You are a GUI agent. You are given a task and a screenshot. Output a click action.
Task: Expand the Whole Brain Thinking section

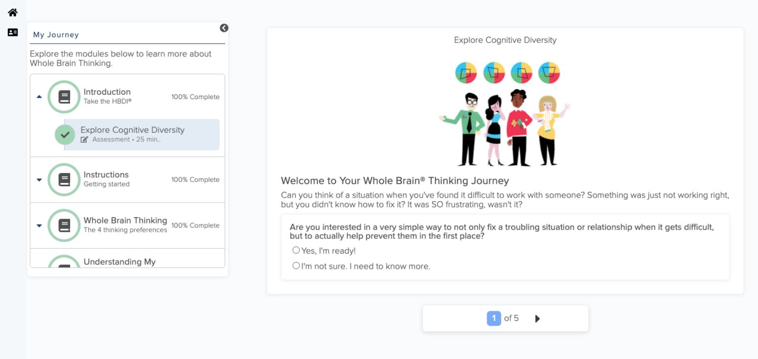click(x=39, y=226)
